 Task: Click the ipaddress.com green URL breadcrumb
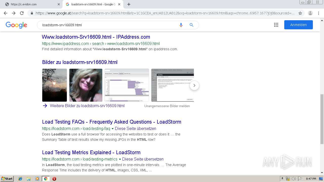click(101, 43)
